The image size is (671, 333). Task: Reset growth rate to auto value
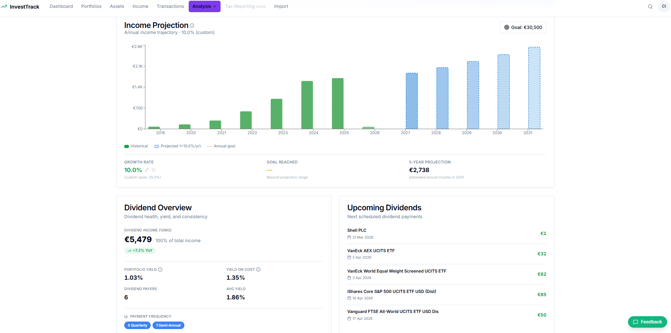tap(154, 170)
